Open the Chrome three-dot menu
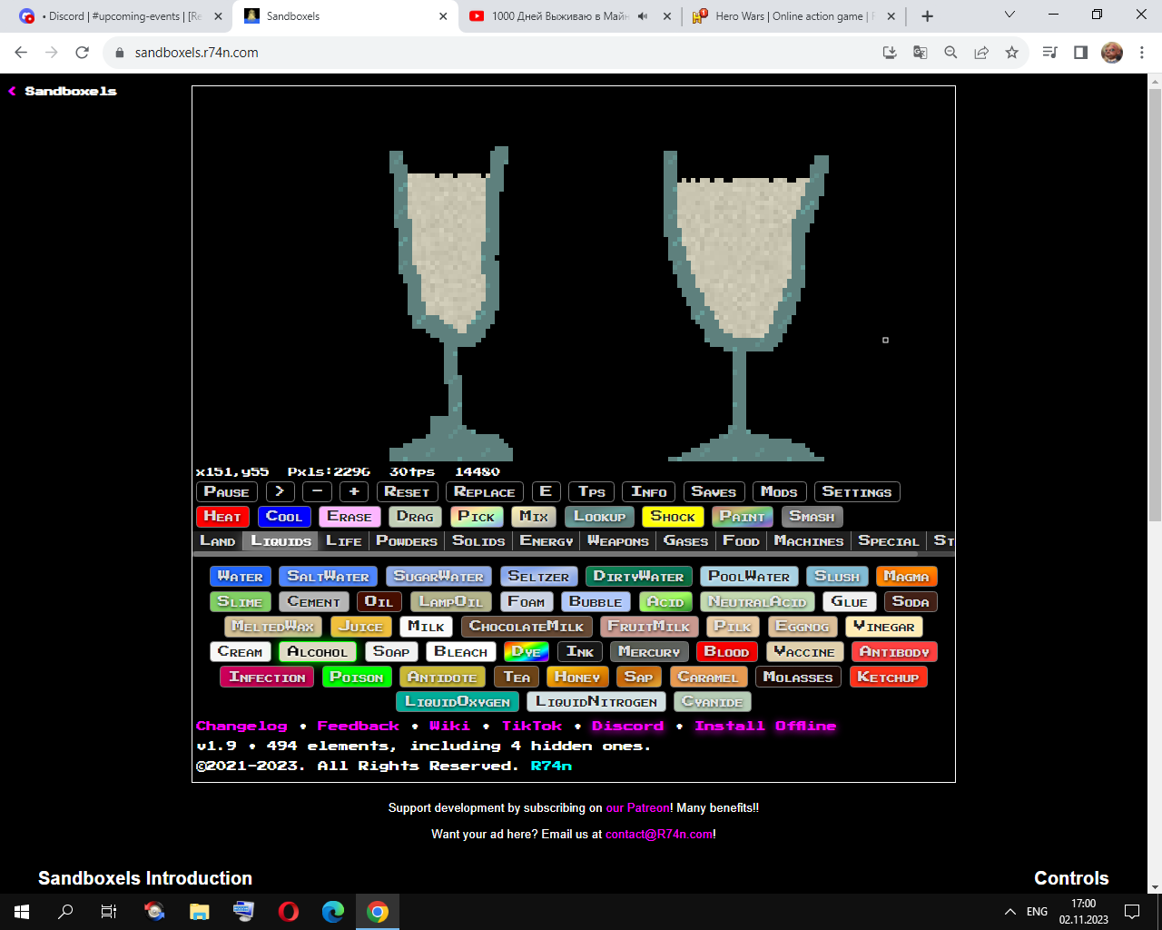 (1142, 53)
